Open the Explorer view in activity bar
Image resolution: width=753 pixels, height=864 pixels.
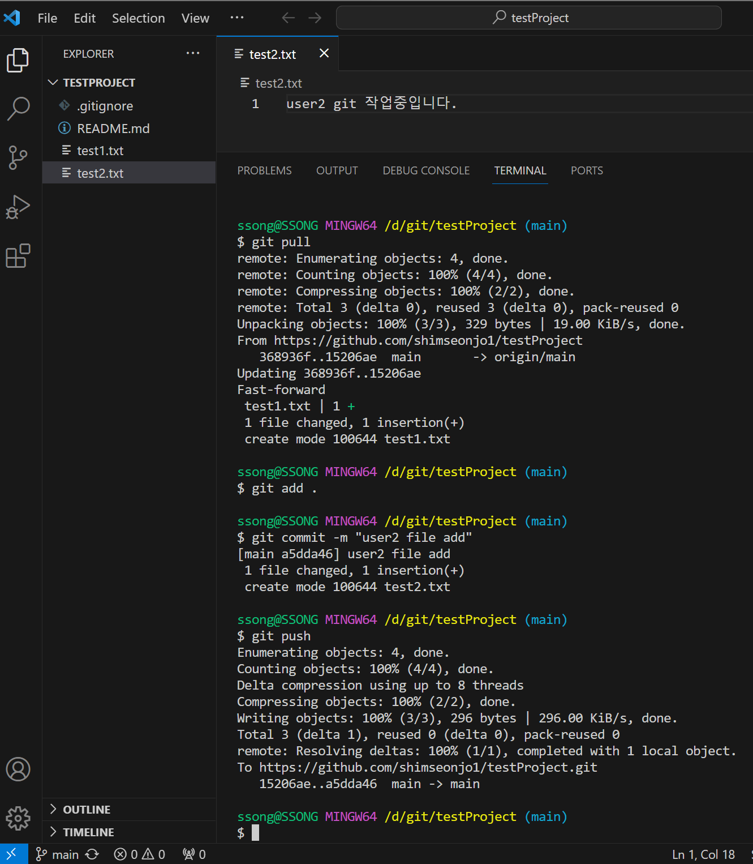(18, 60)
